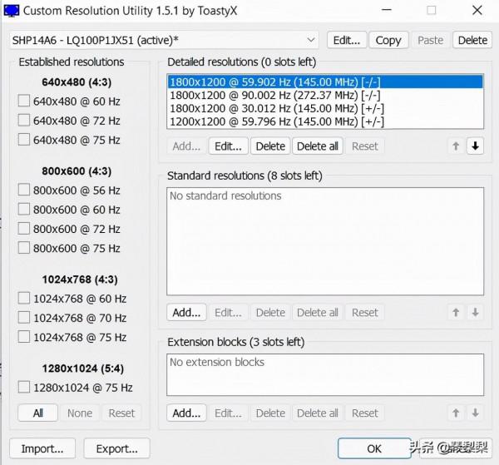Toggle 800x600 @ 72 Hz checkbox
The height and width of the screenshot is (465, 499).
click(24, 229)
